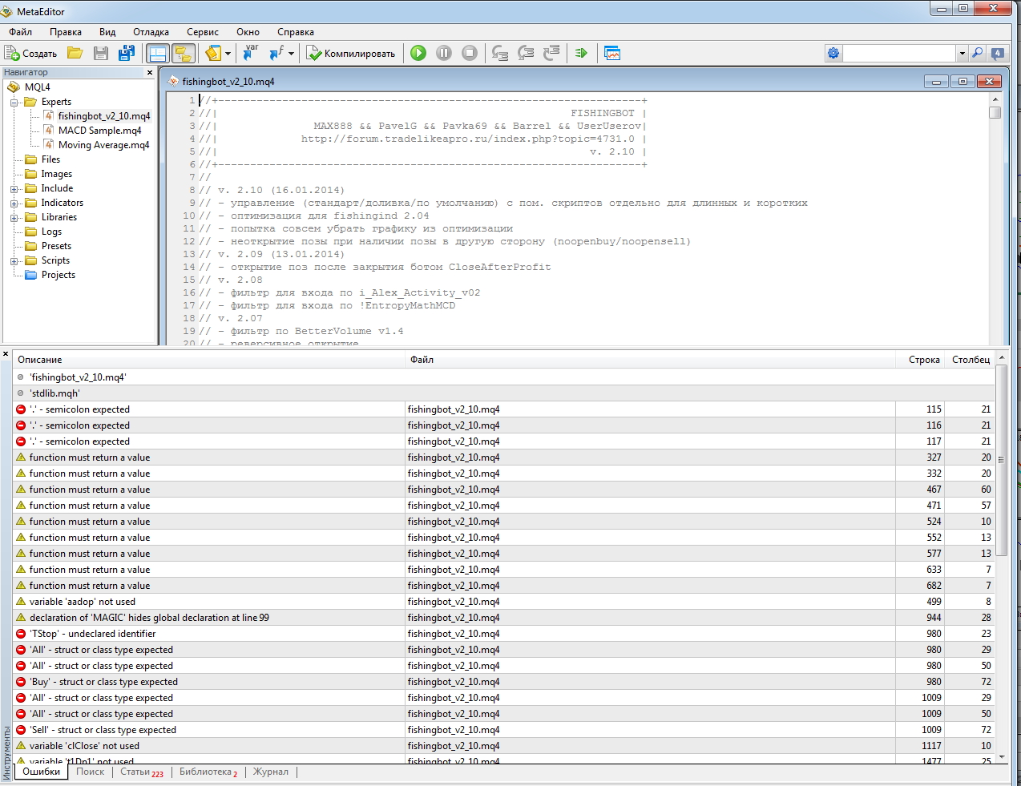1021x786 pixels.
Task: Sort errors by Столбец column header
Action: click(x=970, y=360)
